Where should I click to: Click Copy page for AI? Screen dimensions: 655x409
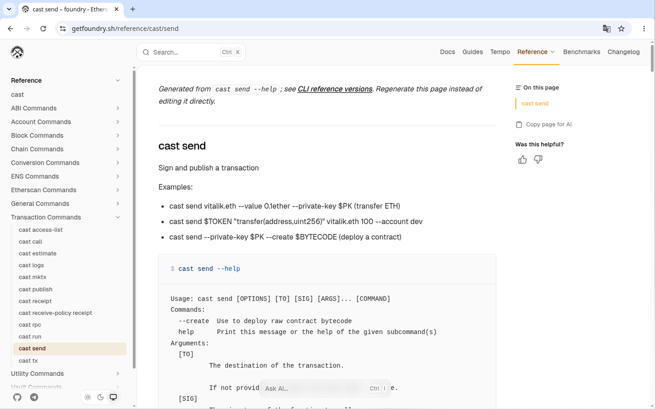(x=543, y=124)
